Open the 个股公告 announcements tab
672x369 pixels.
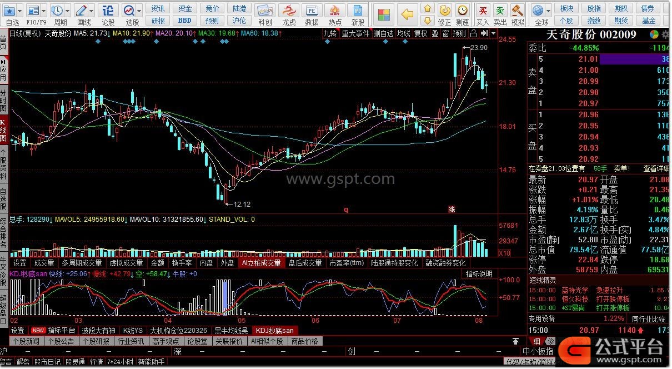(x=60, y=341)
